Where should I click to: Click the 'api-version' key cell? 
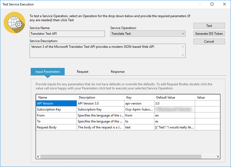139,103
